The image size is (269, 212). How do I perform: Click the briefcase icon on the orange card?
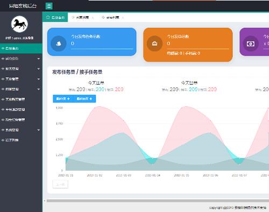pyautogui.click(x=154, y=43)
